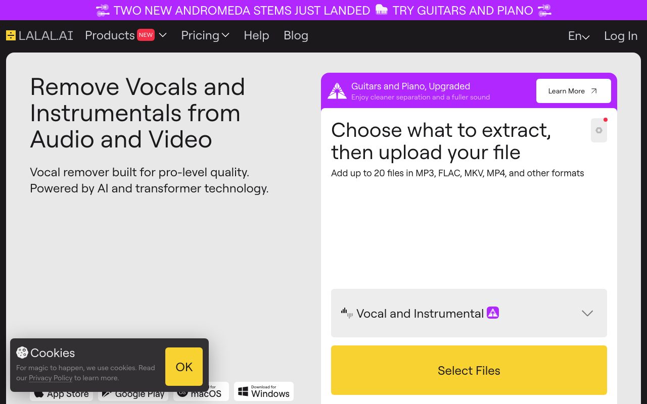Open the Blog link in navigation
Image resolution: width=647 pixels, height=404 pixels.
[296, 35]
